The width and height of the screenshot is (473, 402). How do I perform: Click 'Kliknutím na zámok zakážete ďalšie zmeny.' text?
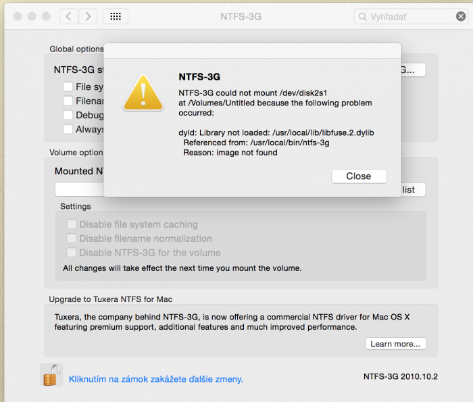pyautogui.click(x=156, y=379)
